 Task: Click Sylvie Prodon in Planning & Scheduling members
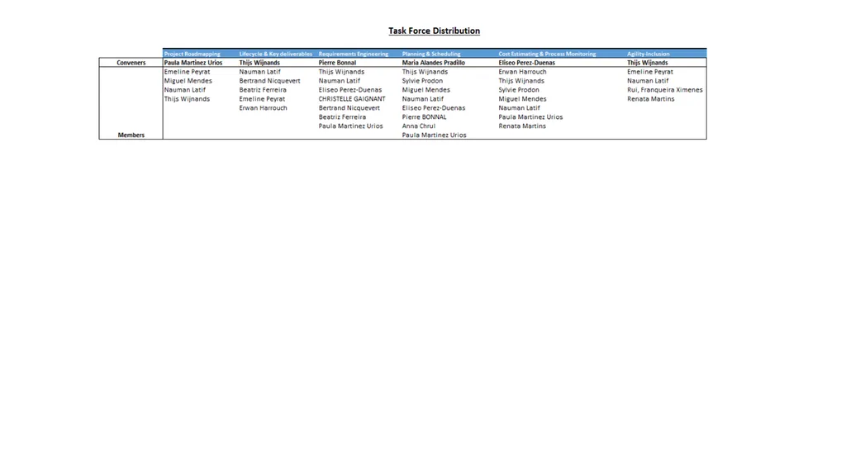point(422,81)
